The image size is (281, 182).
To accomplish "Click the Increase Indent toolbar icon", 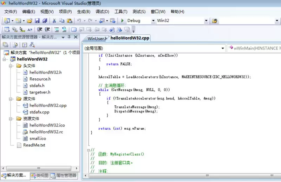I will point(47,30).
